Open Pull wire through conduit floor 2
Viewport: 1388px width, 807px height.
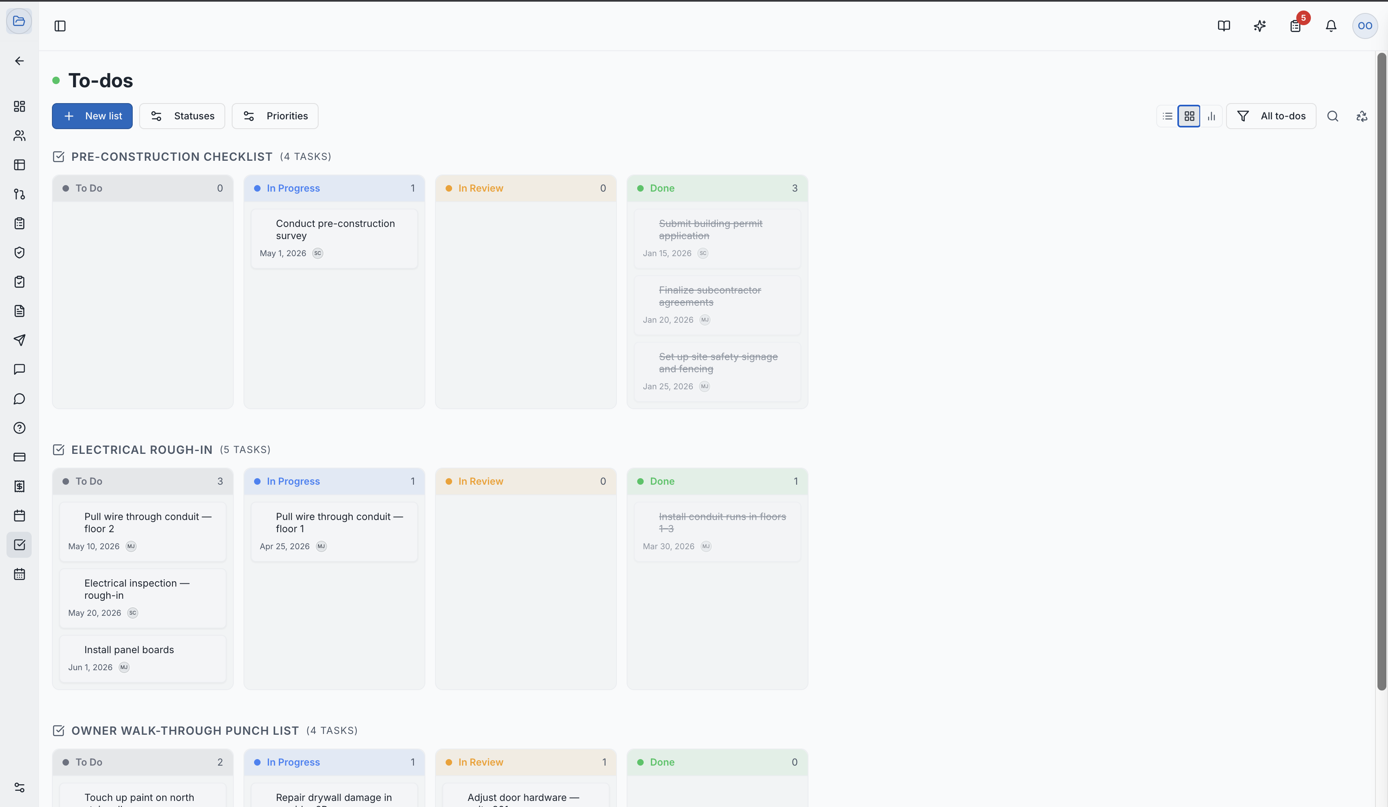pyautogui.click(x=143, y=532)
